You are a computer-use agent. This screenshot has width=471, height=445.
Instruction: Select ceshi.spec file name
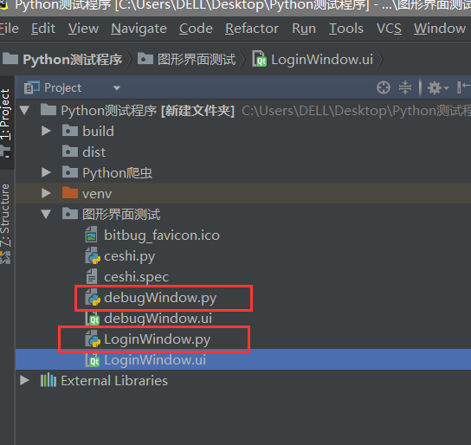137,277
